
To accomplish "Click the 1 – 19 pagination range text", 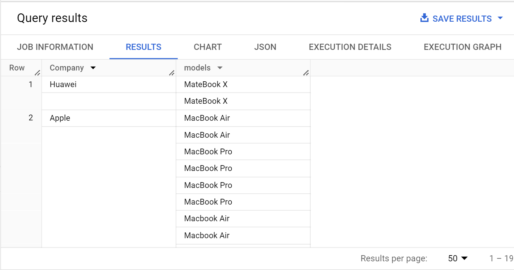I will (501, 258).
